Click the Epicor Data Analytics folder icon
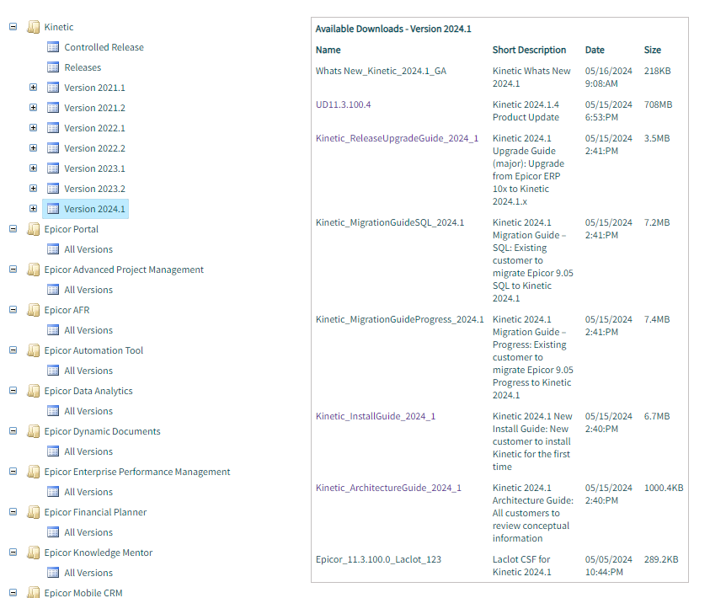 coord(33,391)
